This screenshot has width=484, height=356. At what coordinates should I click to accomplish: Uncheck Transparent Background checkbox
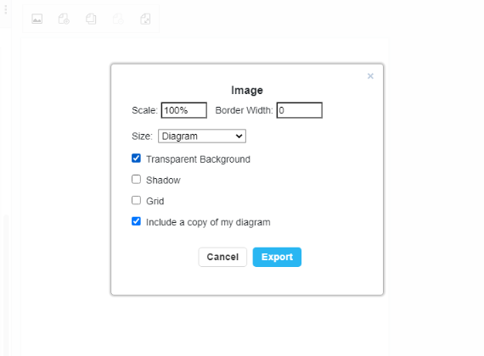pos(136,159)
